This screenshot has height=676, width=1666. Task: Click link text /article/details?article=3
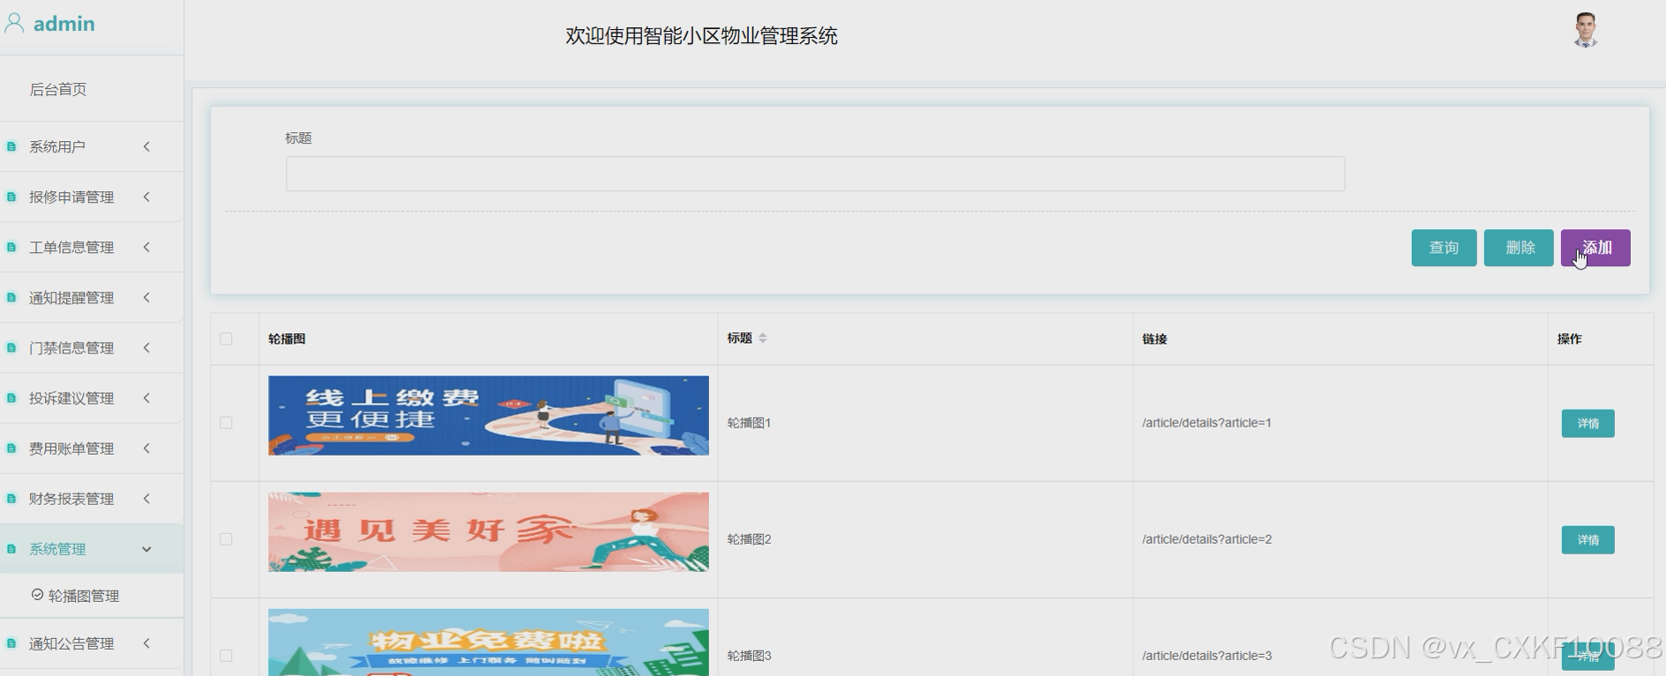pyautogui.click(x=1207, y=656)
